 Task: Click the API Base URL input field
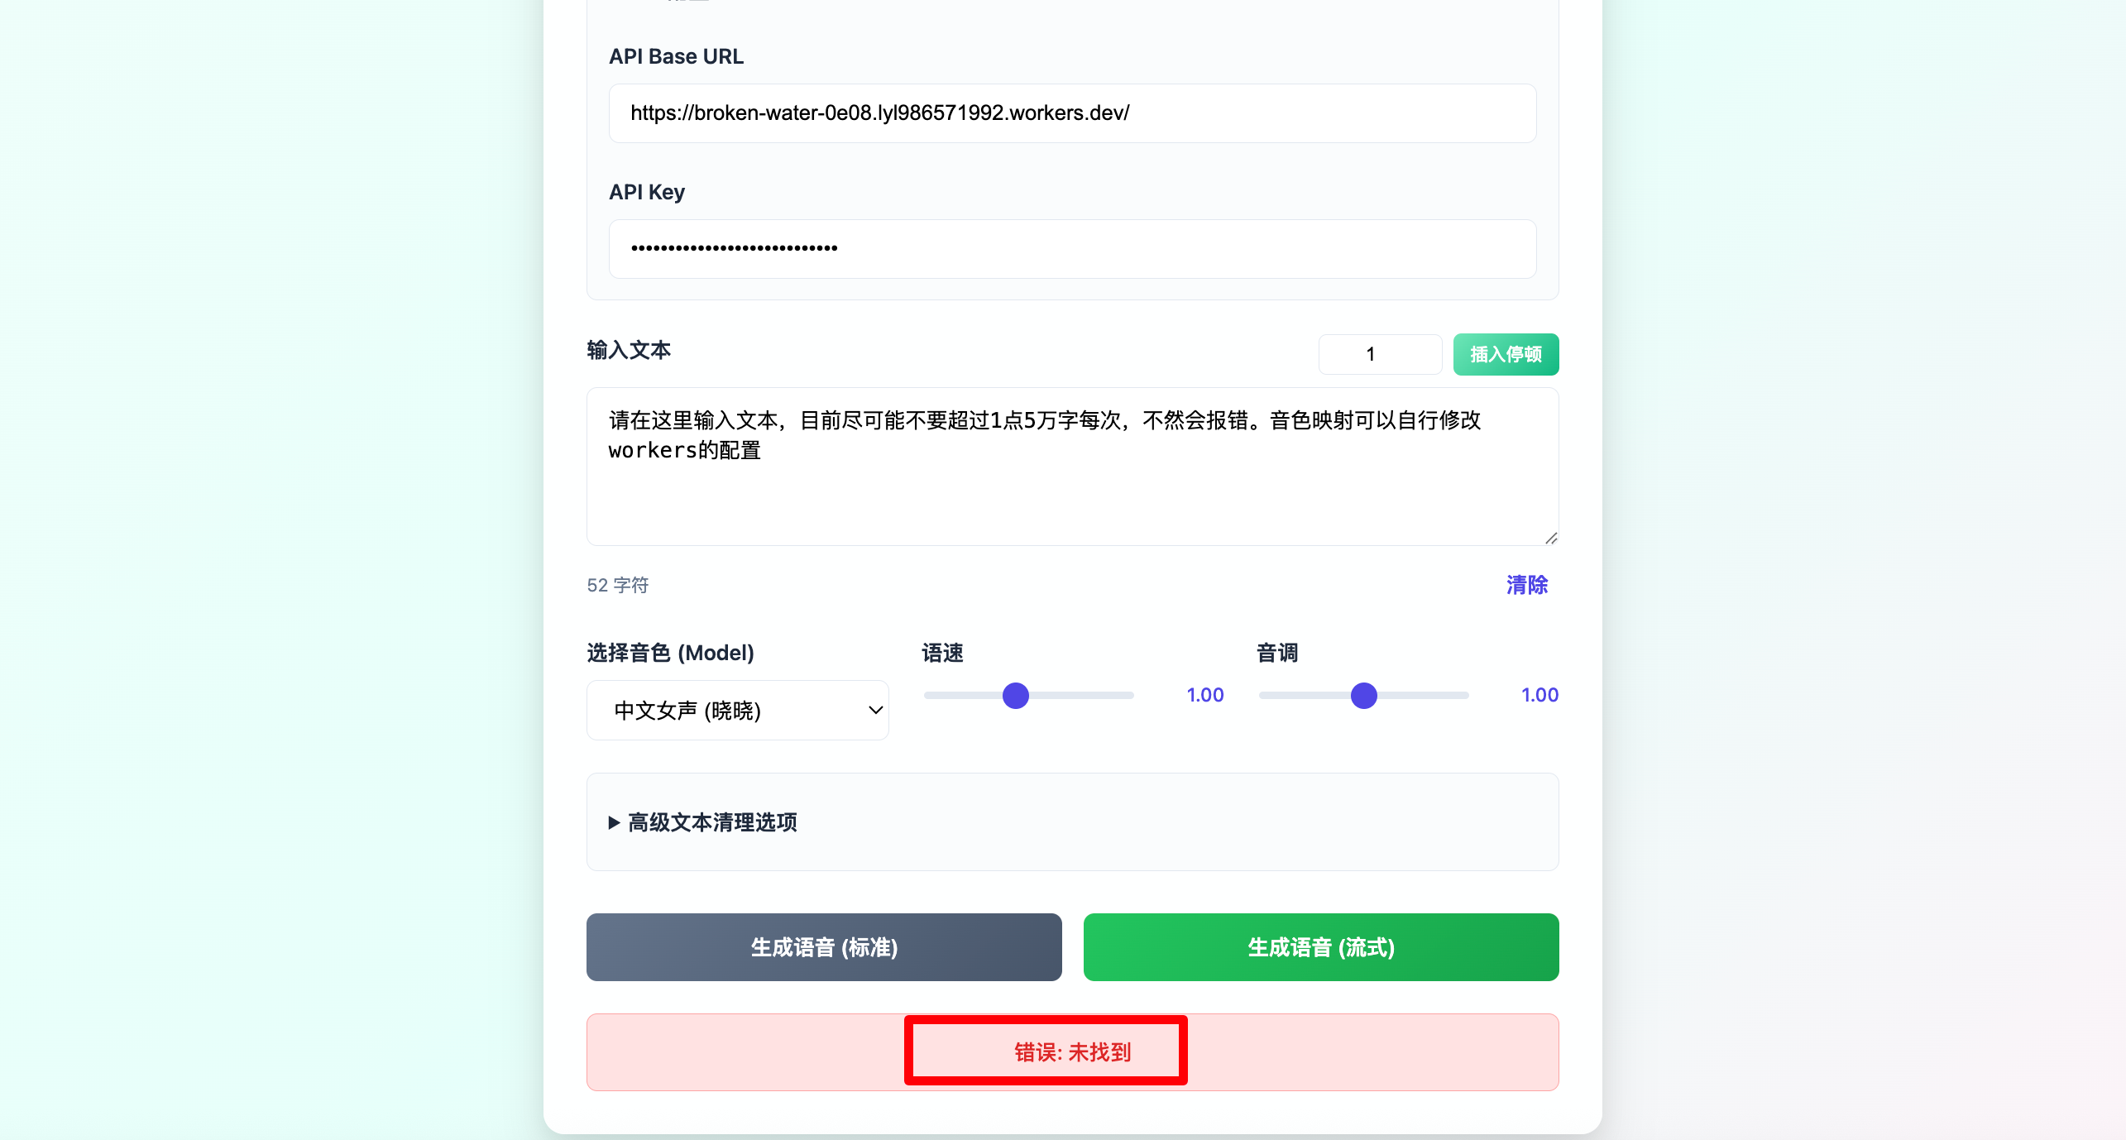tap(1072, 113)
